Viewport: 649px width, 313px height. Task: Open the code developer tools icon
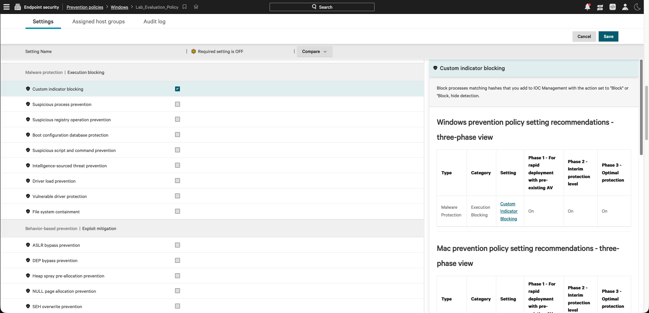coord(613,7)
